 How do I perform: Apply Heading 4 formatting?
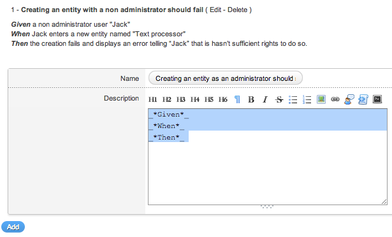click(195, 99)
